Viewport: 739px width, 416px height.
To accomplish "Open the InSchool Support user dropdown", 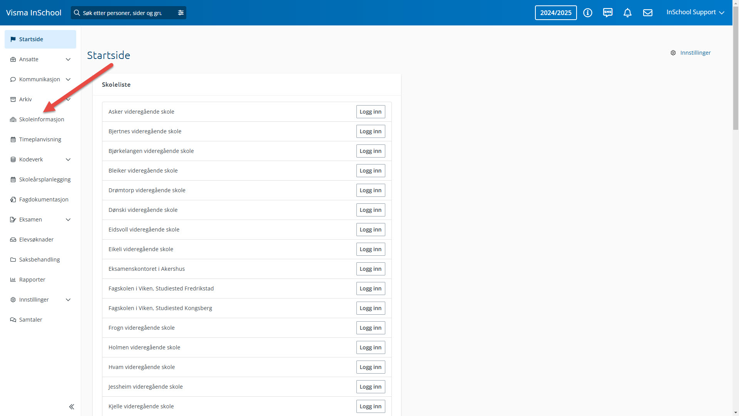I will click(695, 12).
